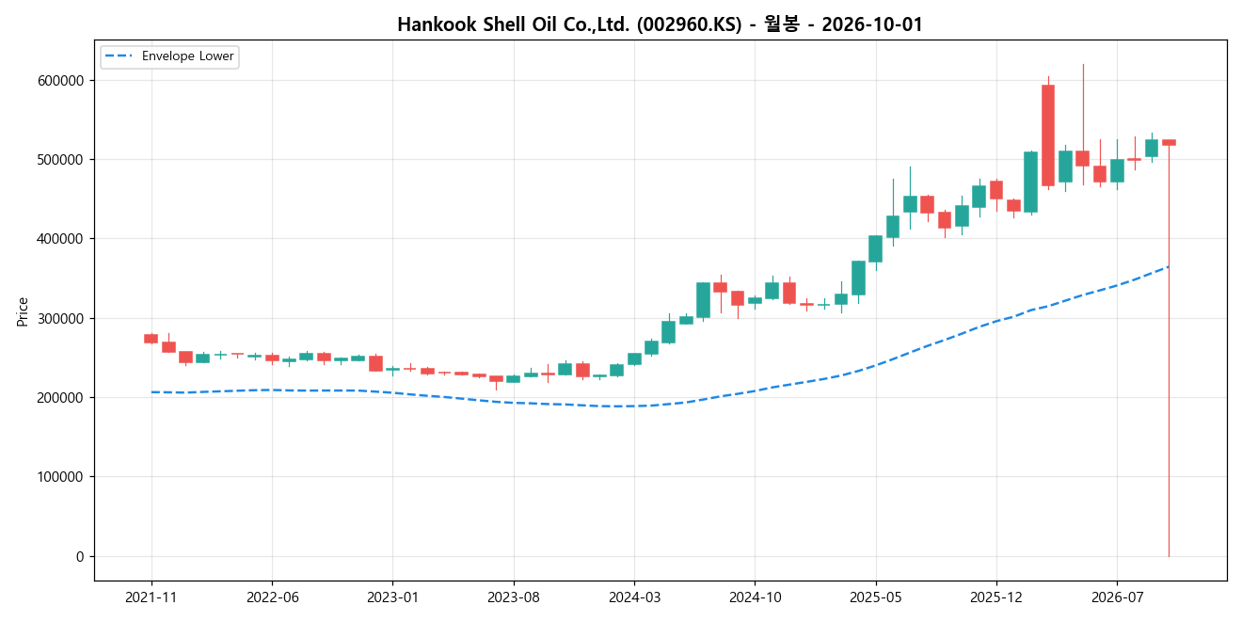Click the 500000 y-axis tick label

click(62, 160)
